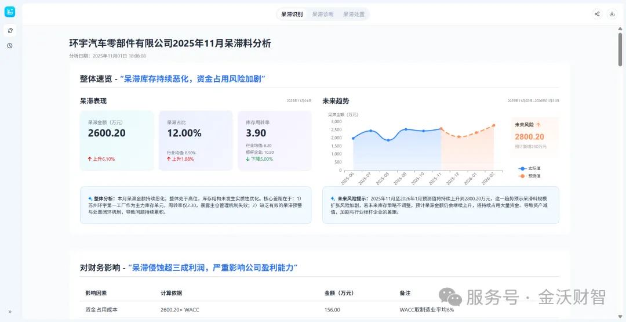Click the 2025-08 data point on chart

coord(388,140)
